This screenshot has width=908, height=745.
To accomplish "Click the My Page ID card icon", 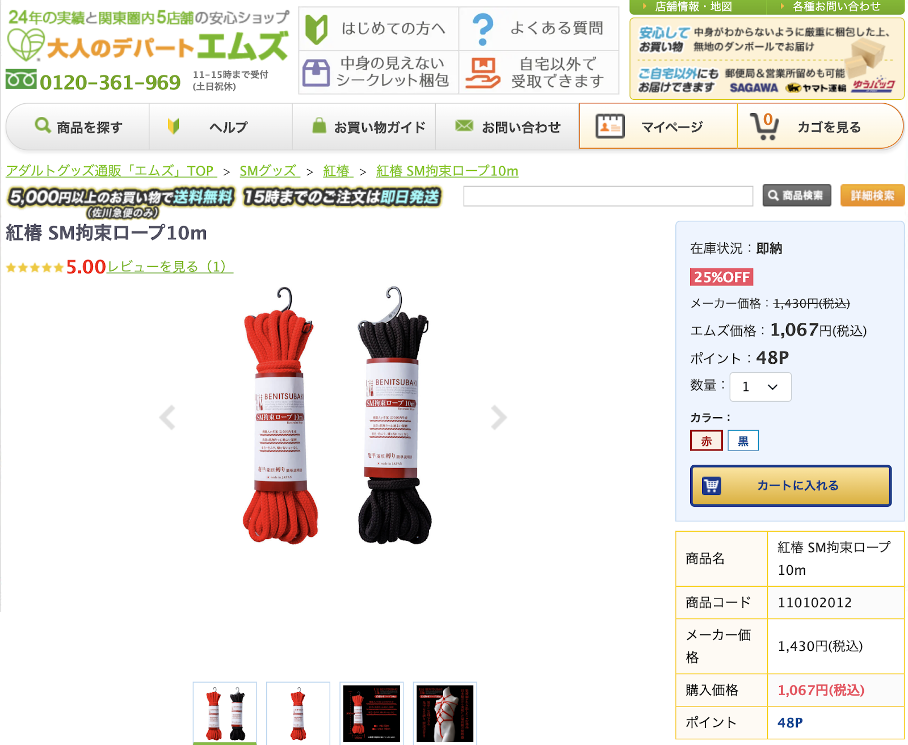I will click(x=610, y=126).
